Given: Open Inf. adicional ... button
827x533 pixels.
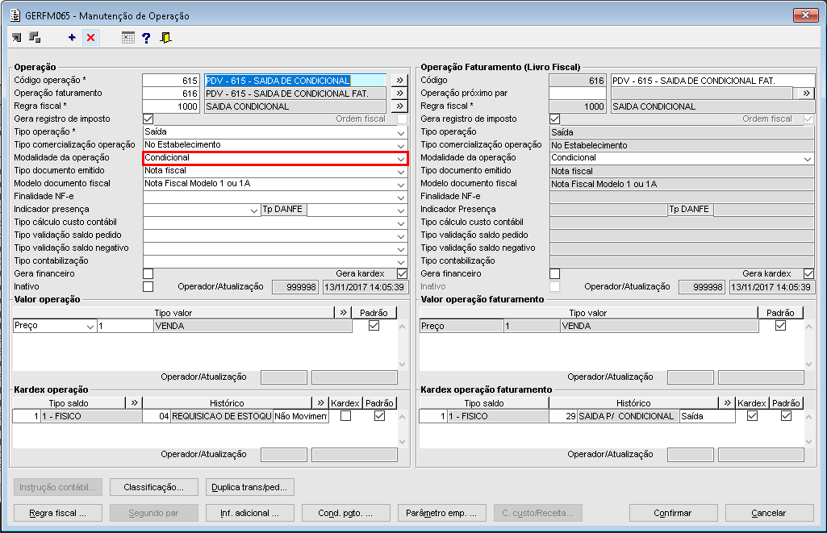Looking at the screenshot, I should 250,513.
